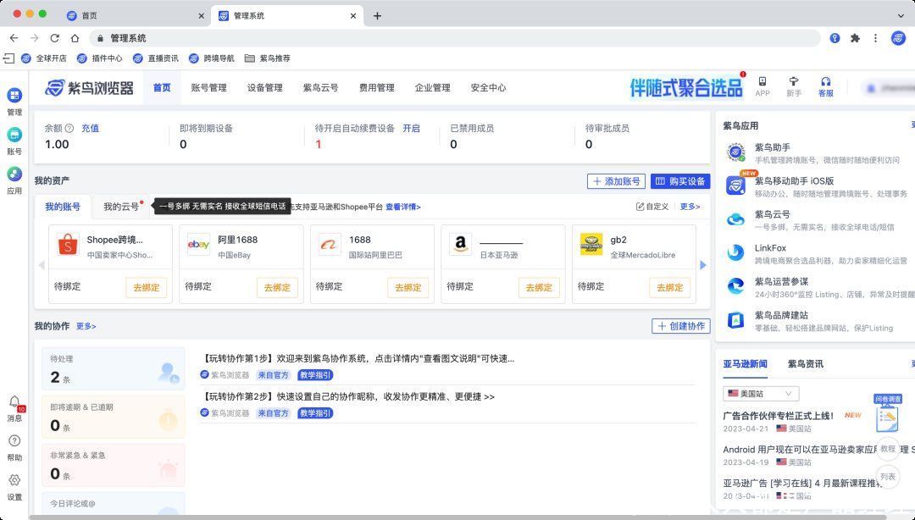Click the 1688 Alibaba account logo

tap(329, 245)
